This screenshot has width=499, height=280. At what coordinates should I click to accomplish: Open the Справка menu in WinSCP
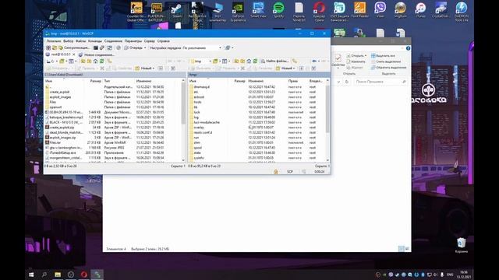pyautogui.click(x=163, y=41)
